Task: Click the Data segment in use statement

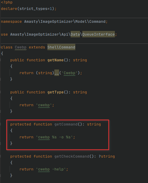Action: click(75, 34)
